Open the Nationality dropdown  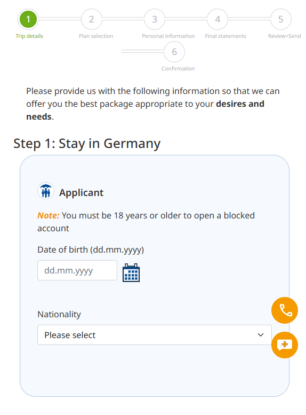tap(155, 335)
